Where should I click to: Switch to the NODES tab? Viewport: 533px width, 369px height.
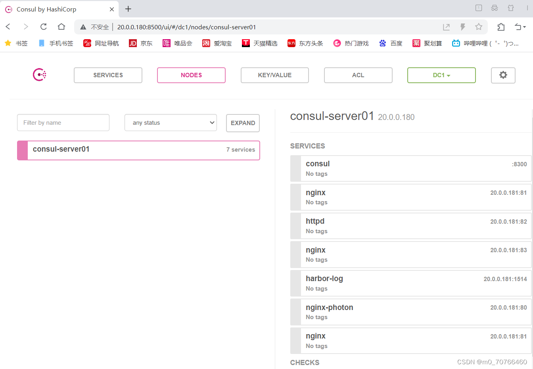(x=191, y=75)
